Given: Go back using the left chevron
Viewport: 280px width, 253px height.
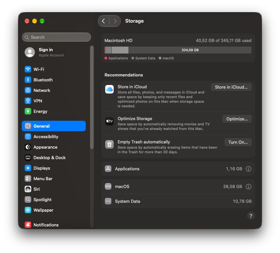Looking at the screenshot, I should [104, 21].
